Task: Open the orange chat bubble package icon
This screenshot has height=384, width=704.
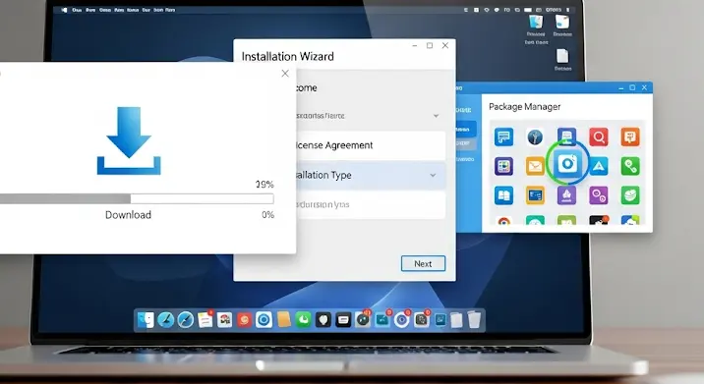Action: coord(630,137)
